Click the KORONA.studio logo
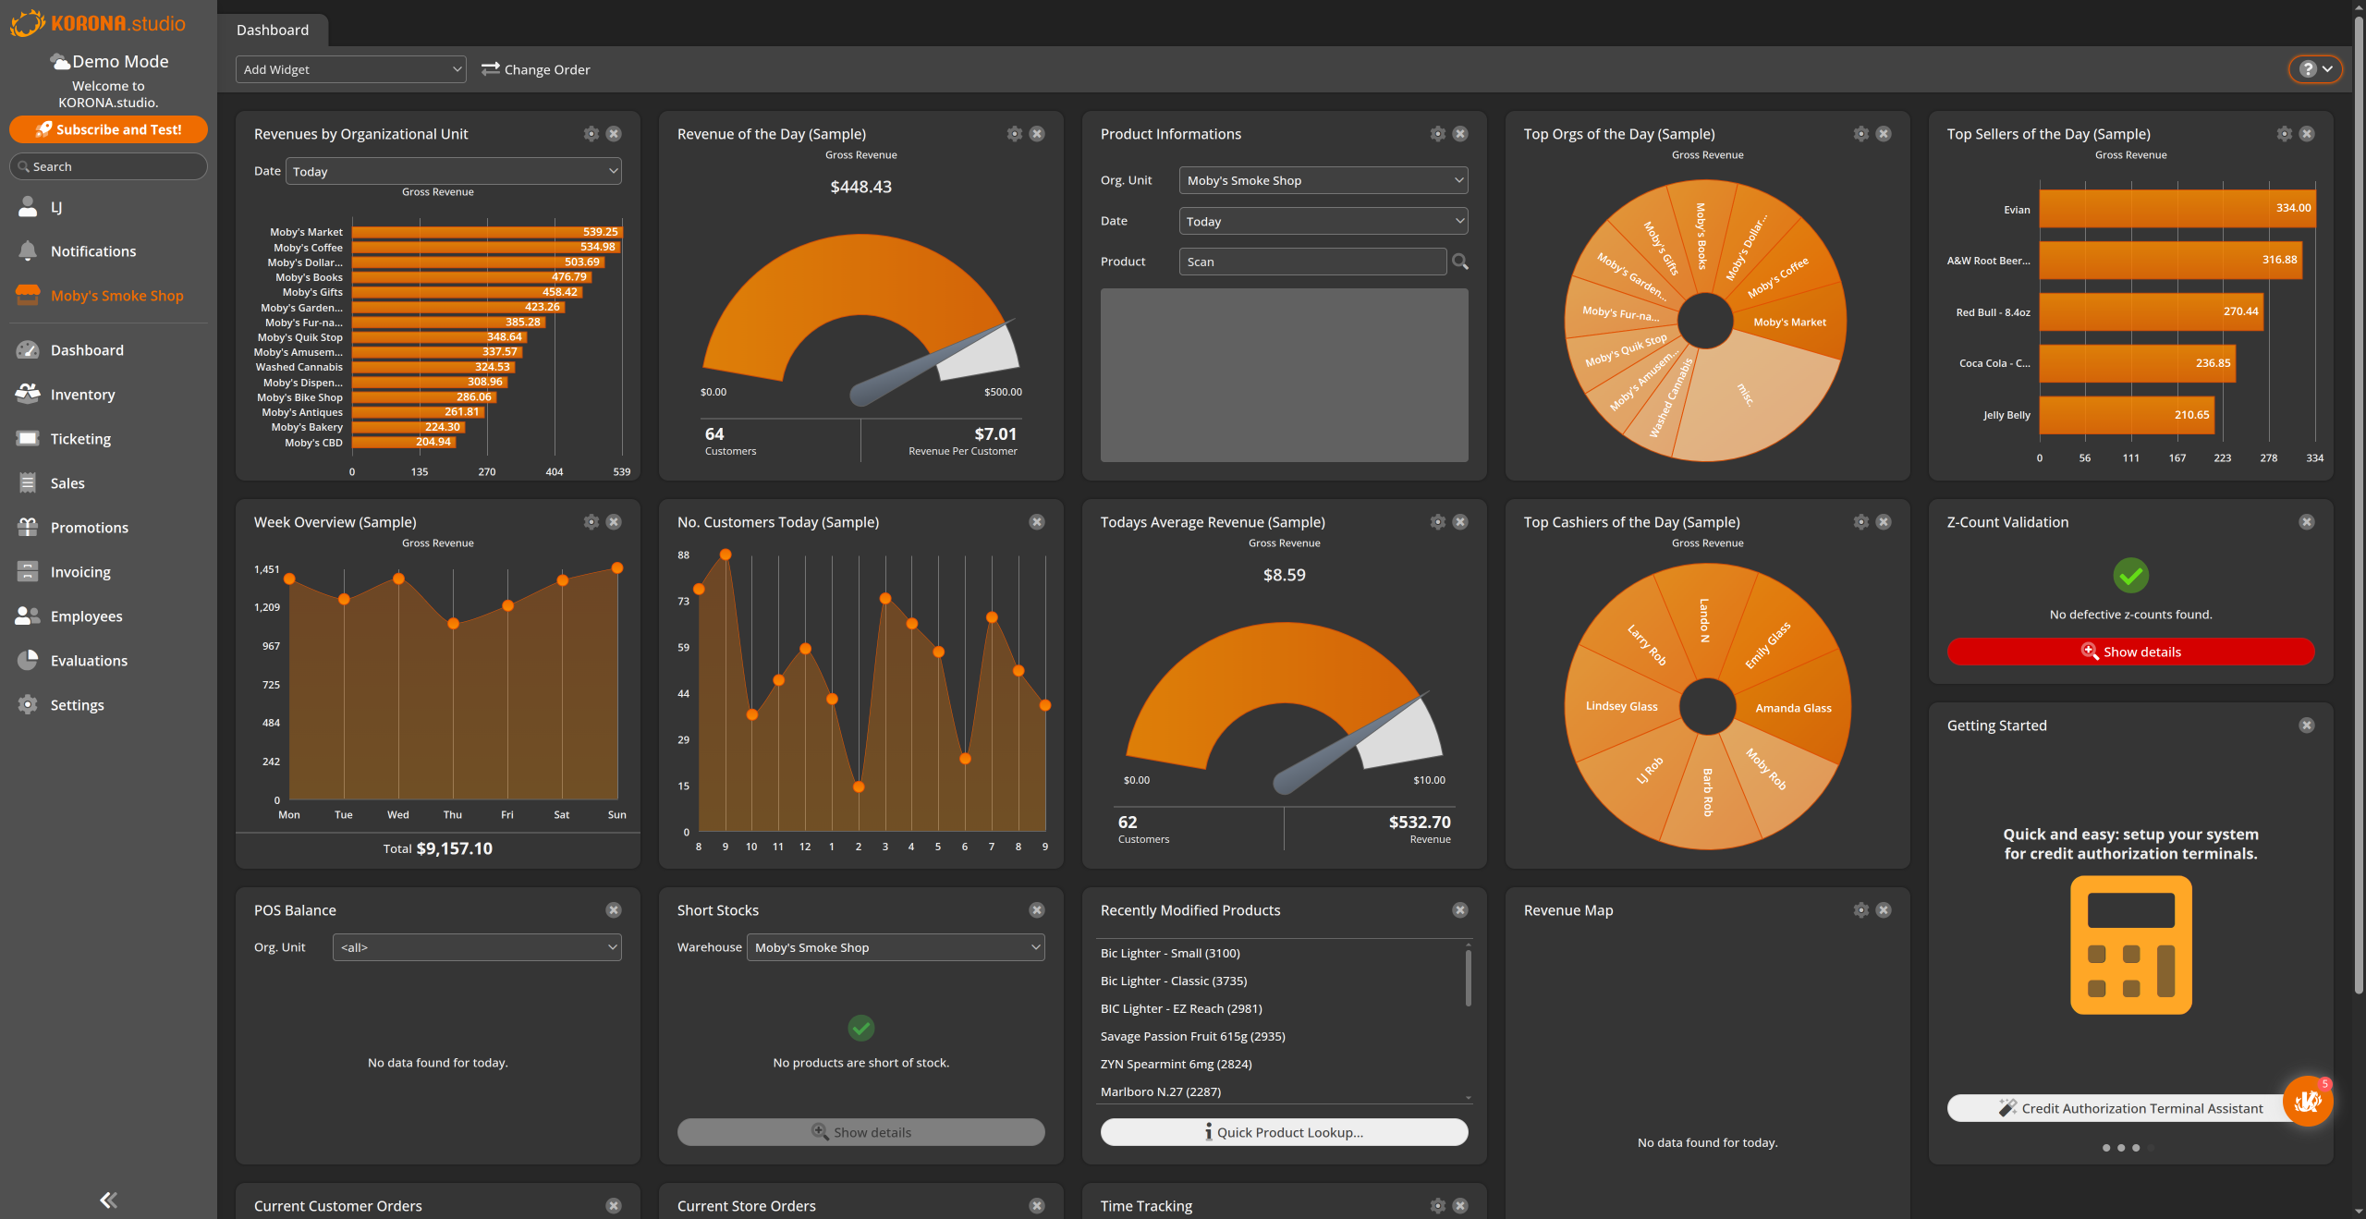2366x1219 pixels. 98,23
